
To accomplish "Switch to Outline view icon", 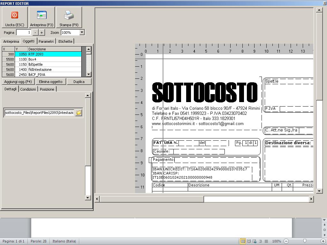I will 260,241.
